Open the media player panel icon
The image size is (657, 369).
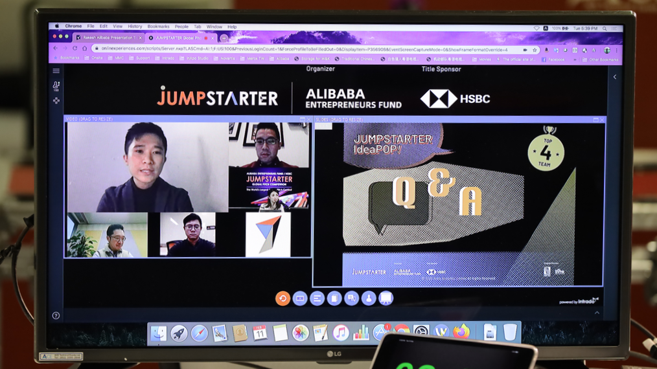pos(300,298)
